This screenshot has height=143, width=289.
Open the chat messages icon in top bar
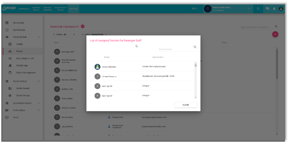[267, 9]
